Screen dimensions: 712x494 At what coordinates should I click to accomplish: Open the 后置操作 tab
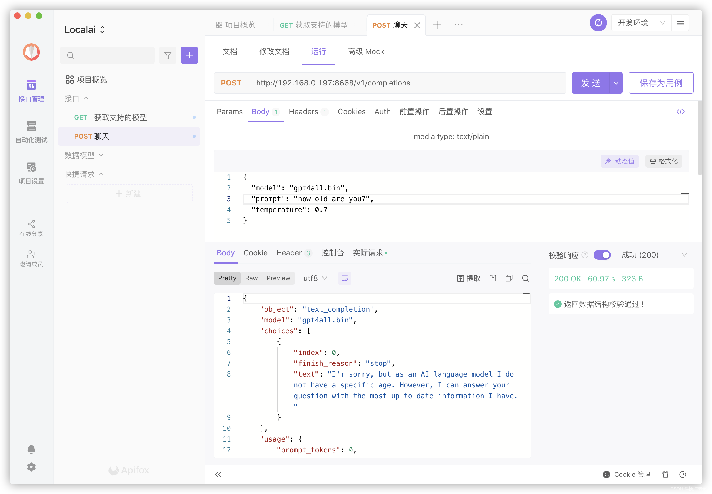pyautogui.click(x=453, y=112)
